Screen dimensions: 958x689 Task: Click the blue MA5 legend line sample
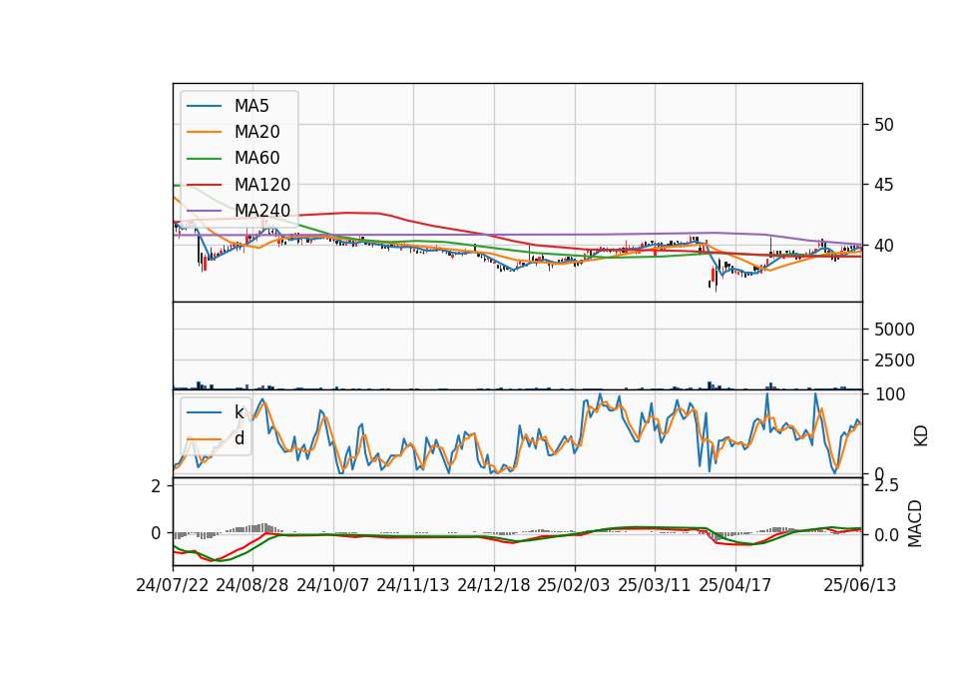point(204,106)
